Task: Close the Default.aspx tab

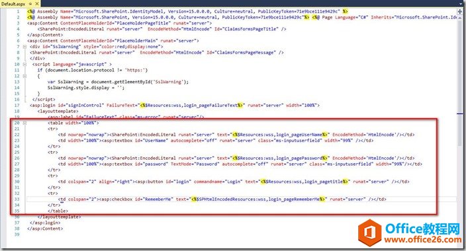Action: pyautogui.click(x=37, y=4)
